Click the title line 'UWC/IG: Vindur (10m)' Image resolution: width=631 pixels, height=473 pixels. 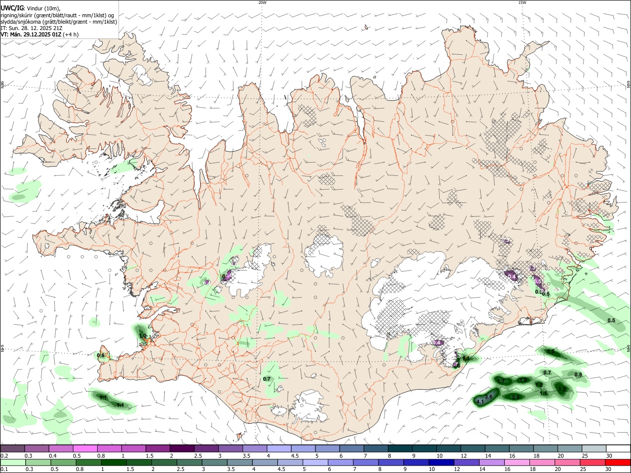pyautogui.click(x=31, y=8)
